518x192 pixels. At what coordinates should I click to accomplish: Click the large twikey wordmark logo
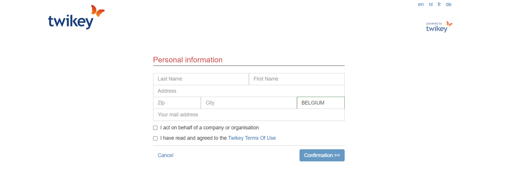click(x=71, y=21)
